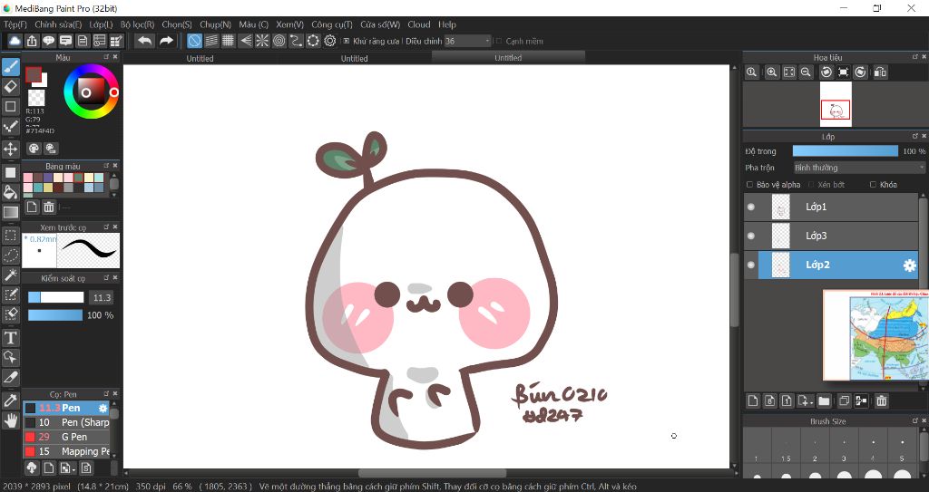
Task: Open the Help menu
Action: pyautogui.click(x=447, y=24)
